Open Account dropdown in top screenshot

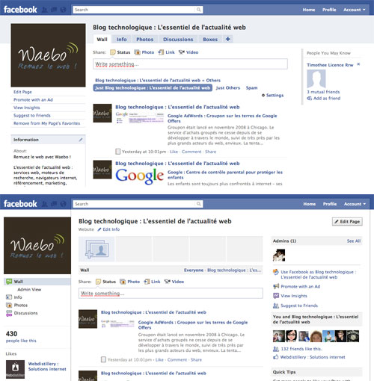(354, 10)
